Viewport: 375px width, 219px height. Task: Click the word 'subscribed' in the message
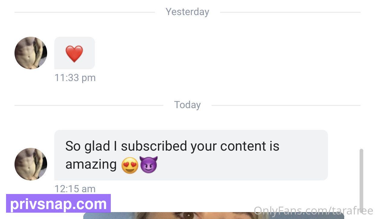(154, 146)
